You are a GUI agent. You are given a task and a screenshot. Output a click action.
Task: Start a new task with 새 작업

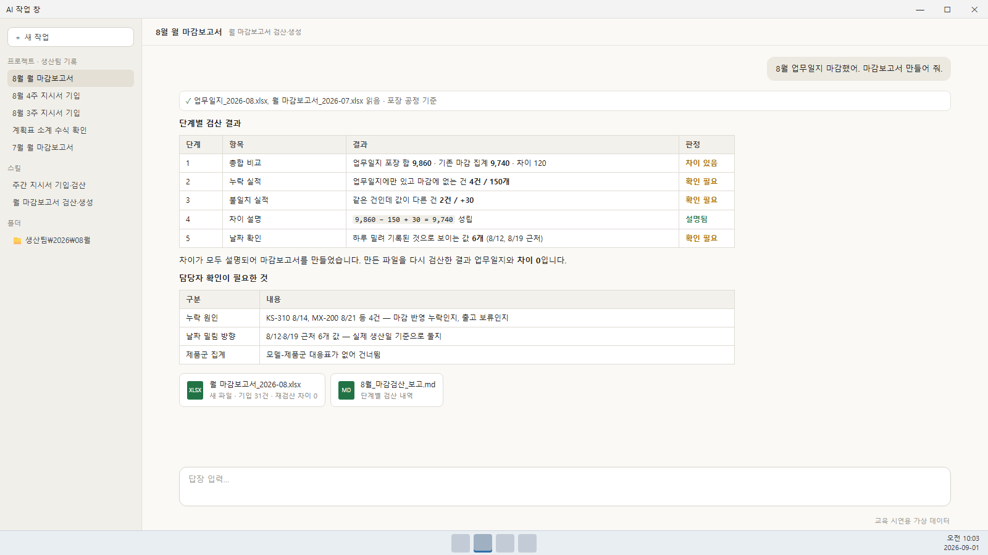pyautogui.click(x=70, y=37)
